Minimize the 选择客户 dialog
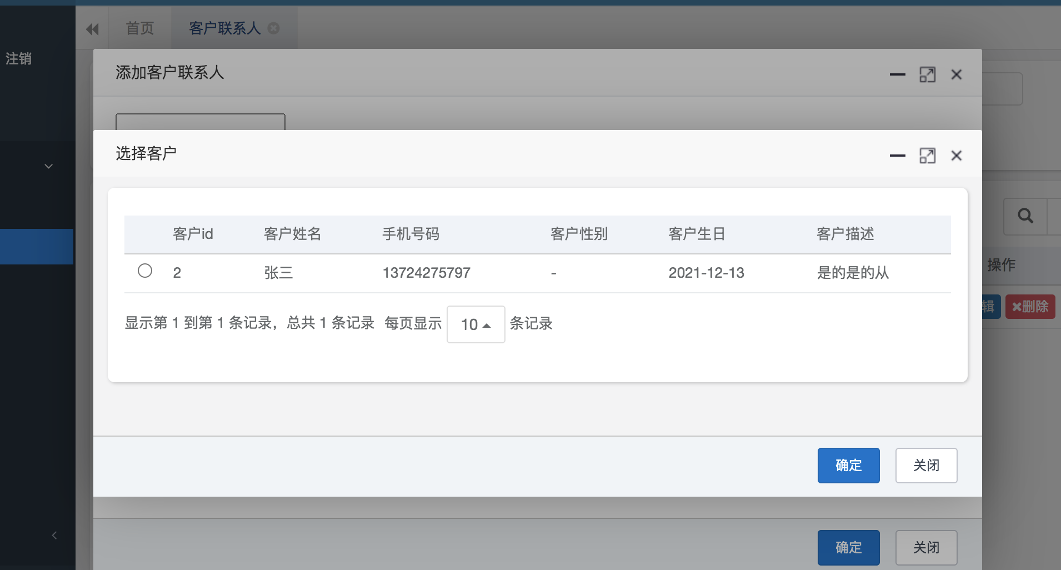 coord(897,156)
